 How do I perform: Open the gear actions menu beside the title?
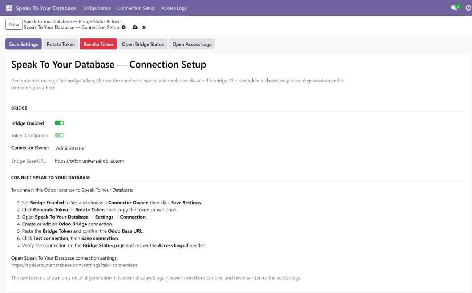124,27
